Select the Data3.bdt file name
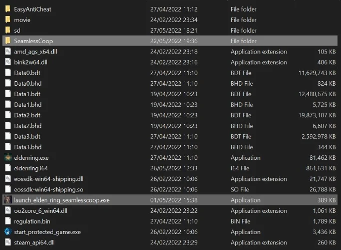 point(27,136)
